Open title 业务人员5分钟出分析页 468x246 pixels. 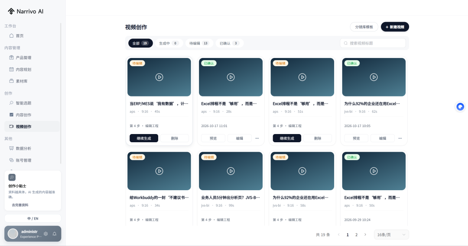(231, 198)
